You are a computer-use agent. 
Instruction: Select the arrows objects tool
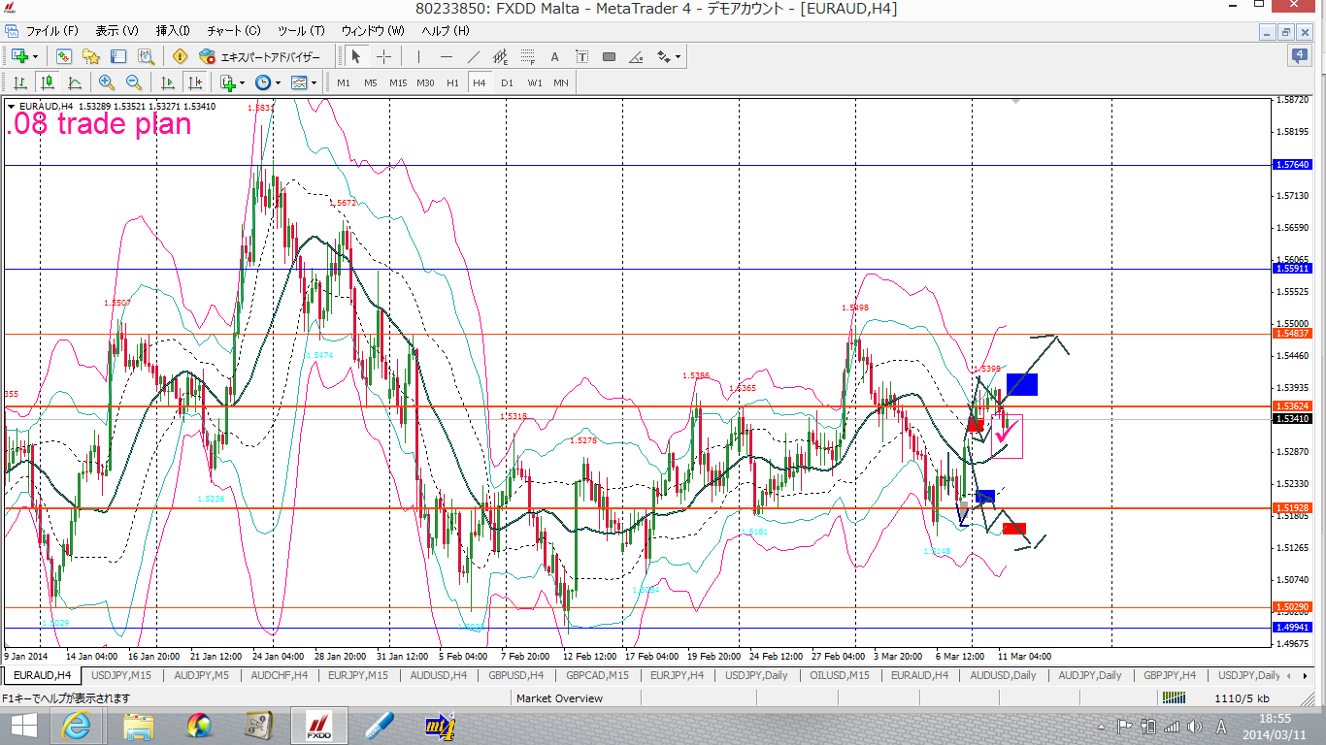coord(663,56)
